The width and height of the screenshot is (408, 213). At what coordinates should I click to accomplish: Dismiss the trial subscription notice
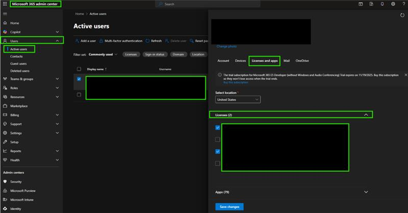[x=405, y=75]
